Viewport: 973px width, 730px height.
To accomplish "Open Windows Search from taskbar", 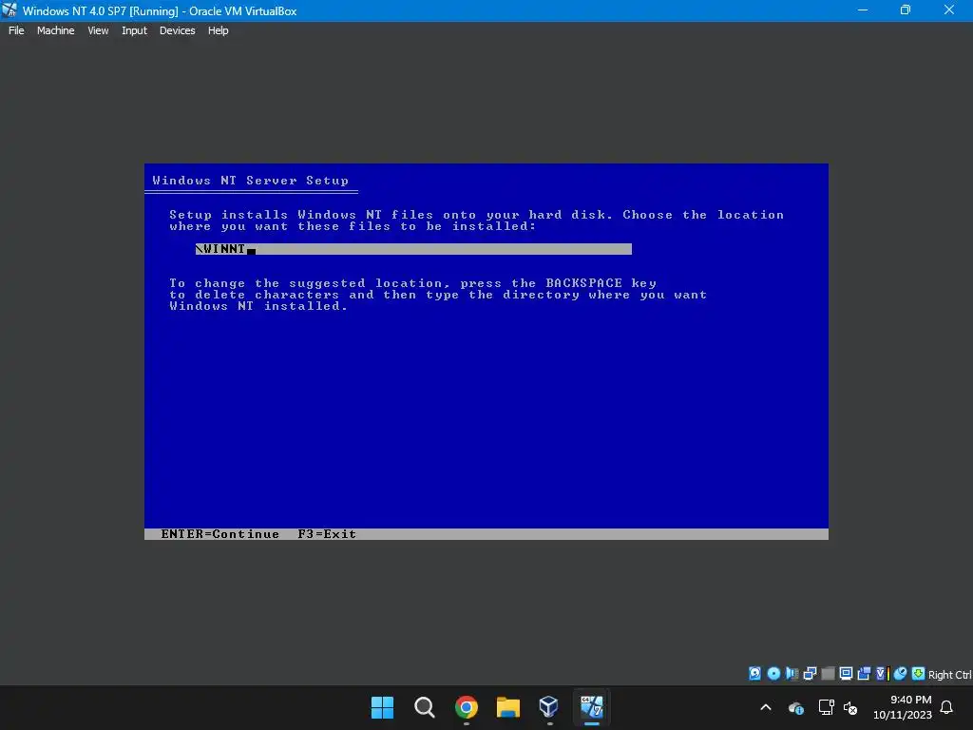I will click(x=425, y=707).
